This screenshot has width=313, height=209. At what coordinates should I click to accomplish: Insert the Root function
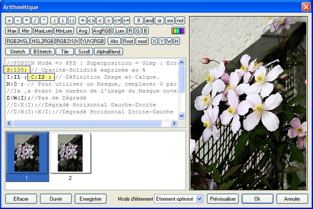click(x=128, y=41)
